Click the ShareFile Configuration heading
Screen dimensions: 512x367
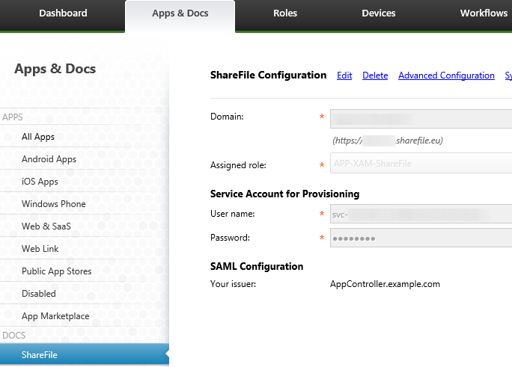pyautogui.click(x=268, y=75)
